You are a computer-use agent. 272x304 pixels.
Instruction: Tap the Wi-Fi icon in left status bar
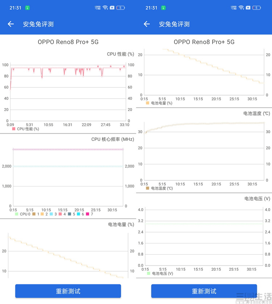tap(105, 8)
